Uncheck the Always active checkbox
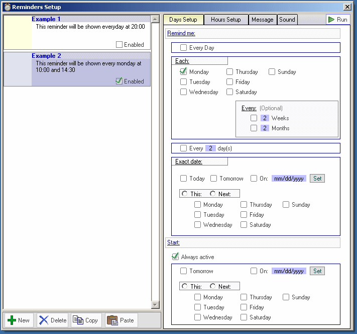The width and height of the screenshot is (357, 334). [175, 257]
